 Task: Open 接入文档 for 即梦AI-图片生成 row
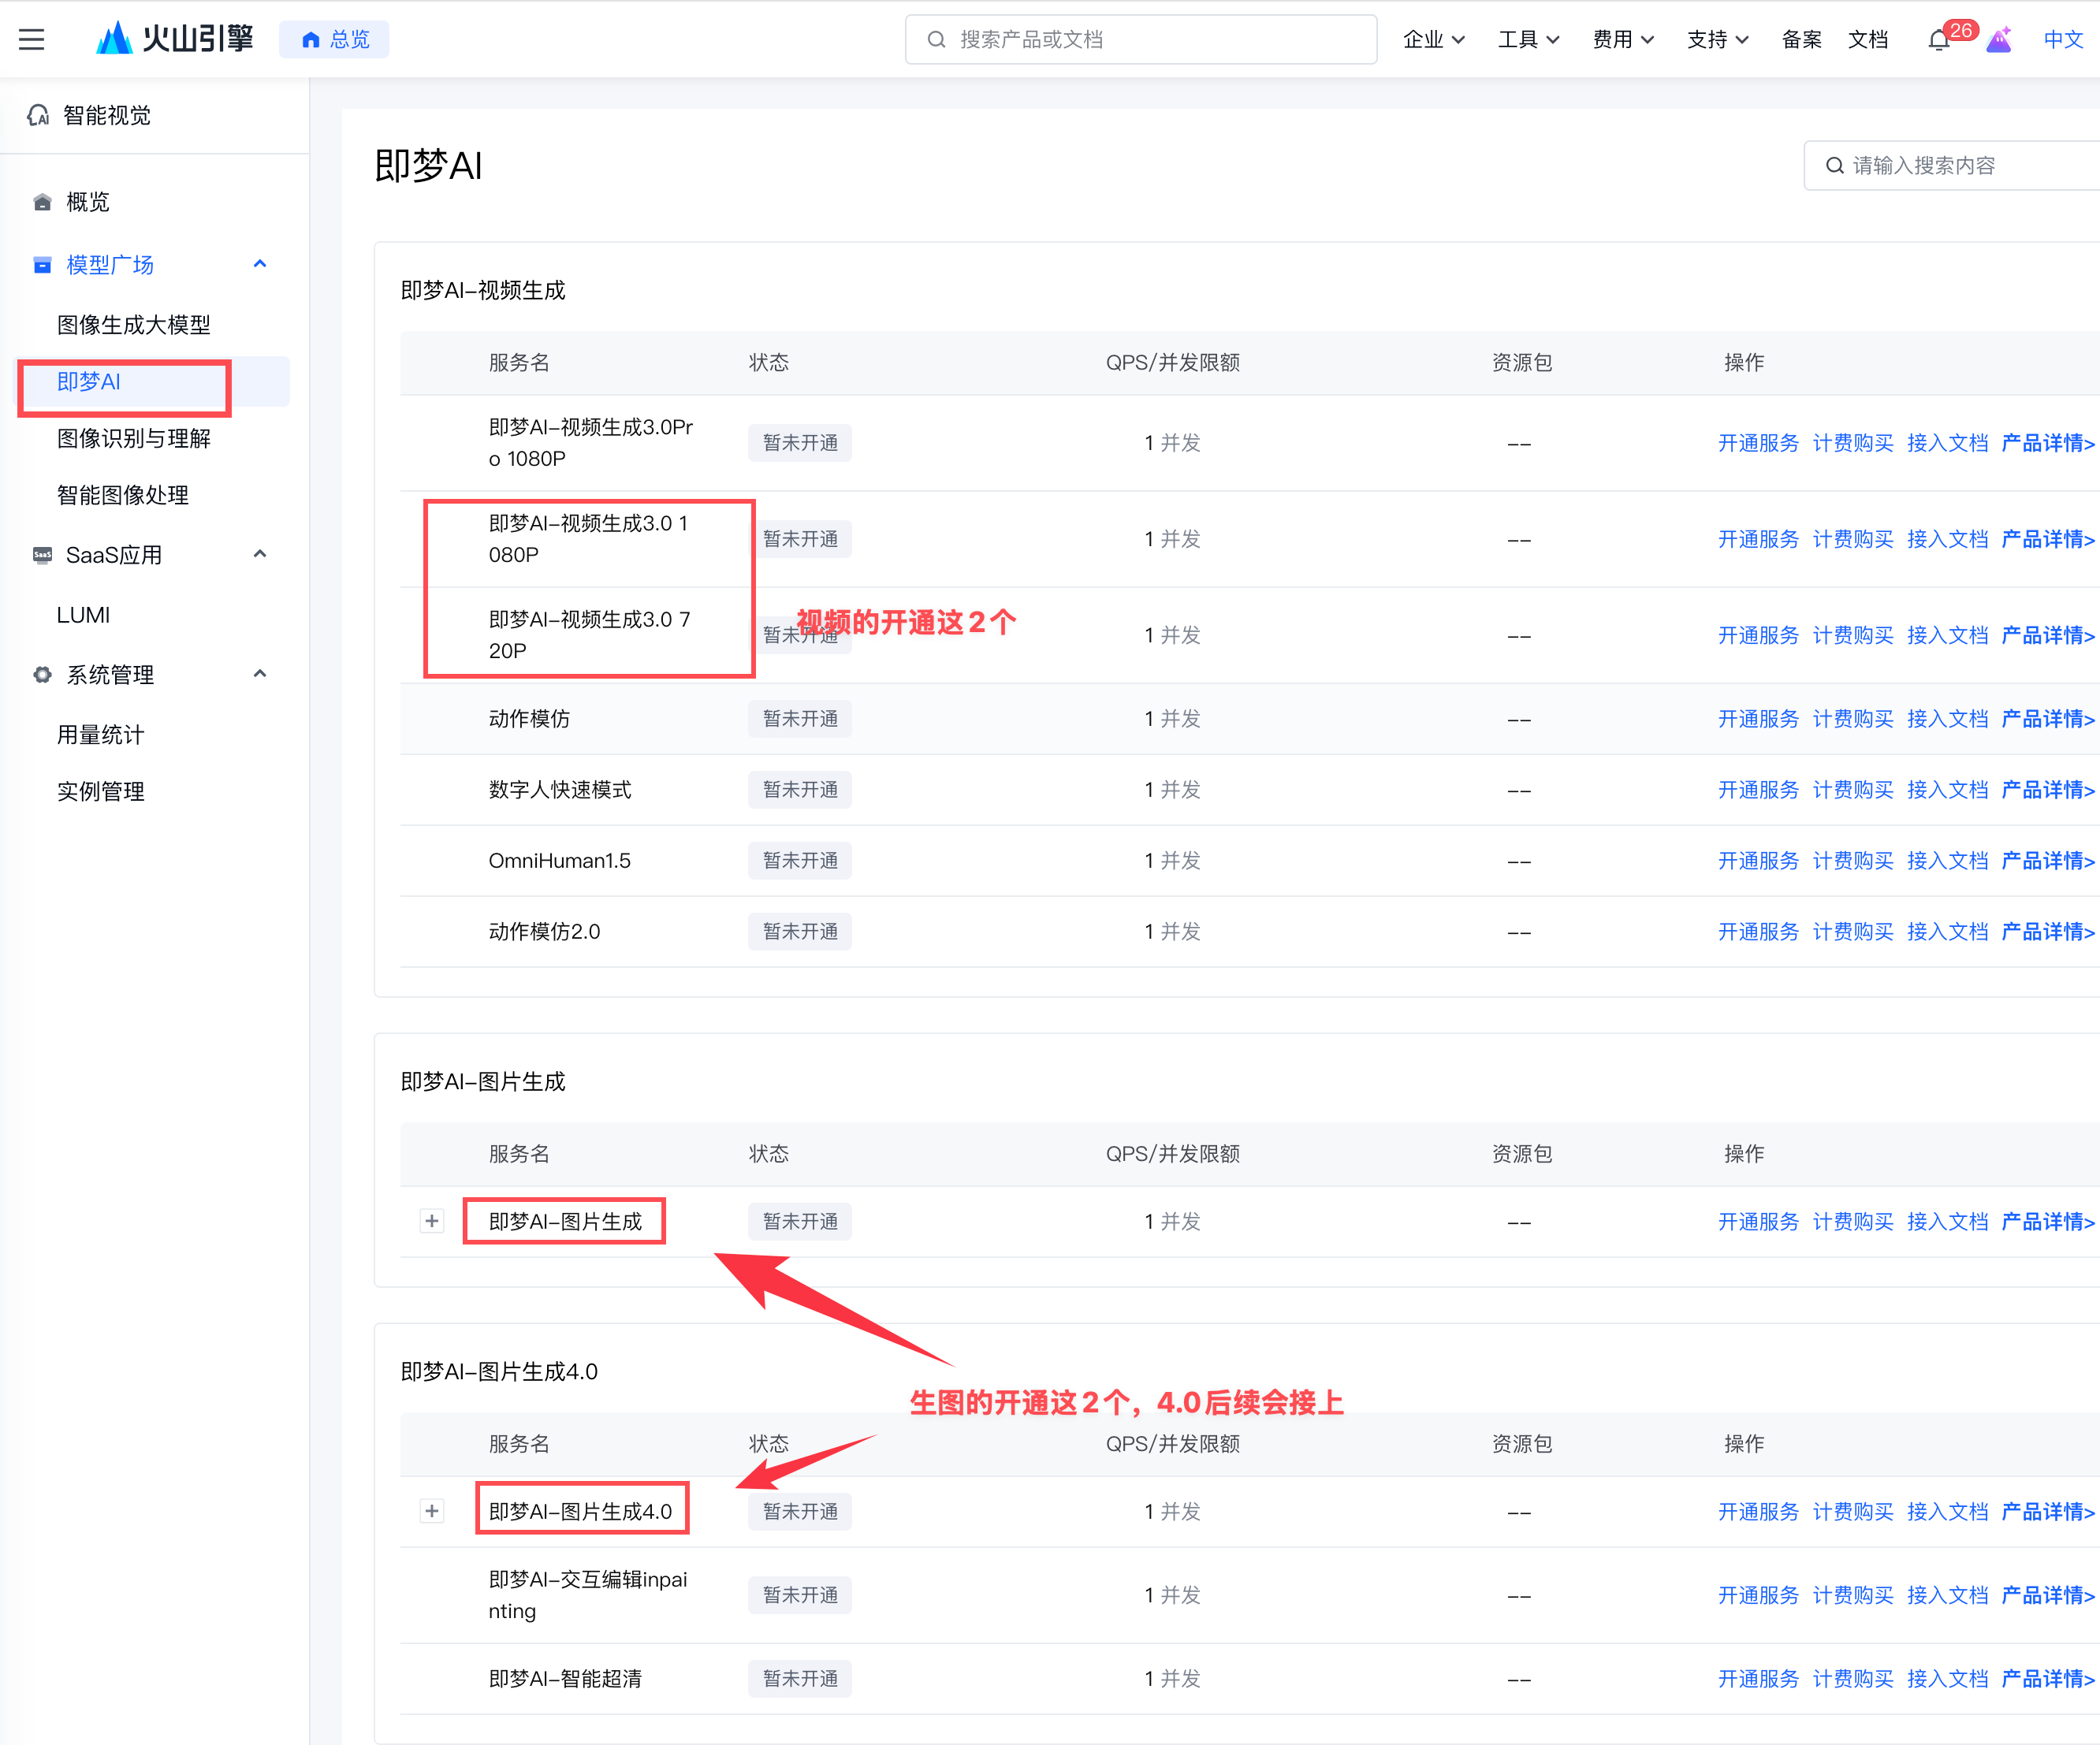[x=1947, y=1222]
